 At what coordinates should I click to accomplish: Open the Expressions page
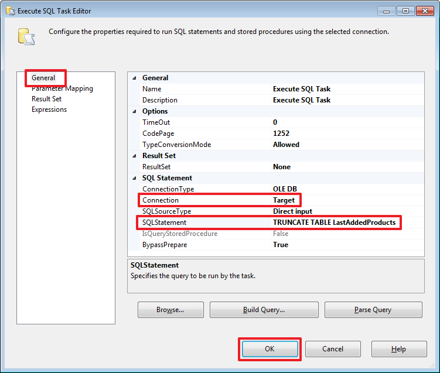49,109
